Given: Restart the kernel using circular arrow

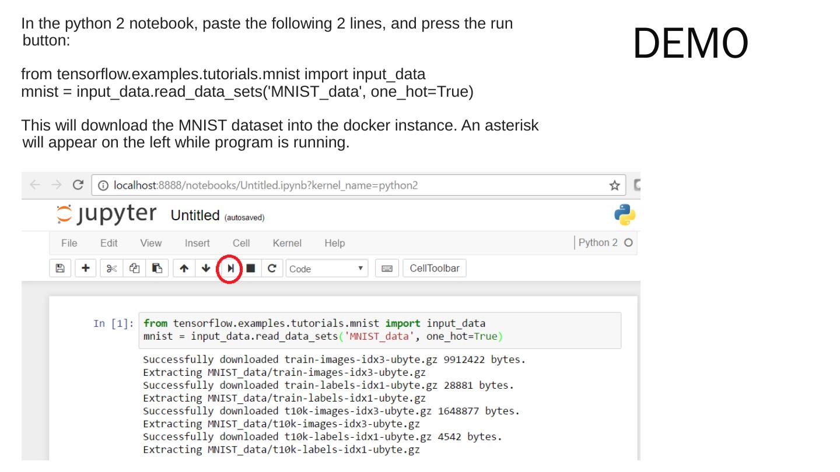Looking at the screenshot, I should (x=272, y=269).
